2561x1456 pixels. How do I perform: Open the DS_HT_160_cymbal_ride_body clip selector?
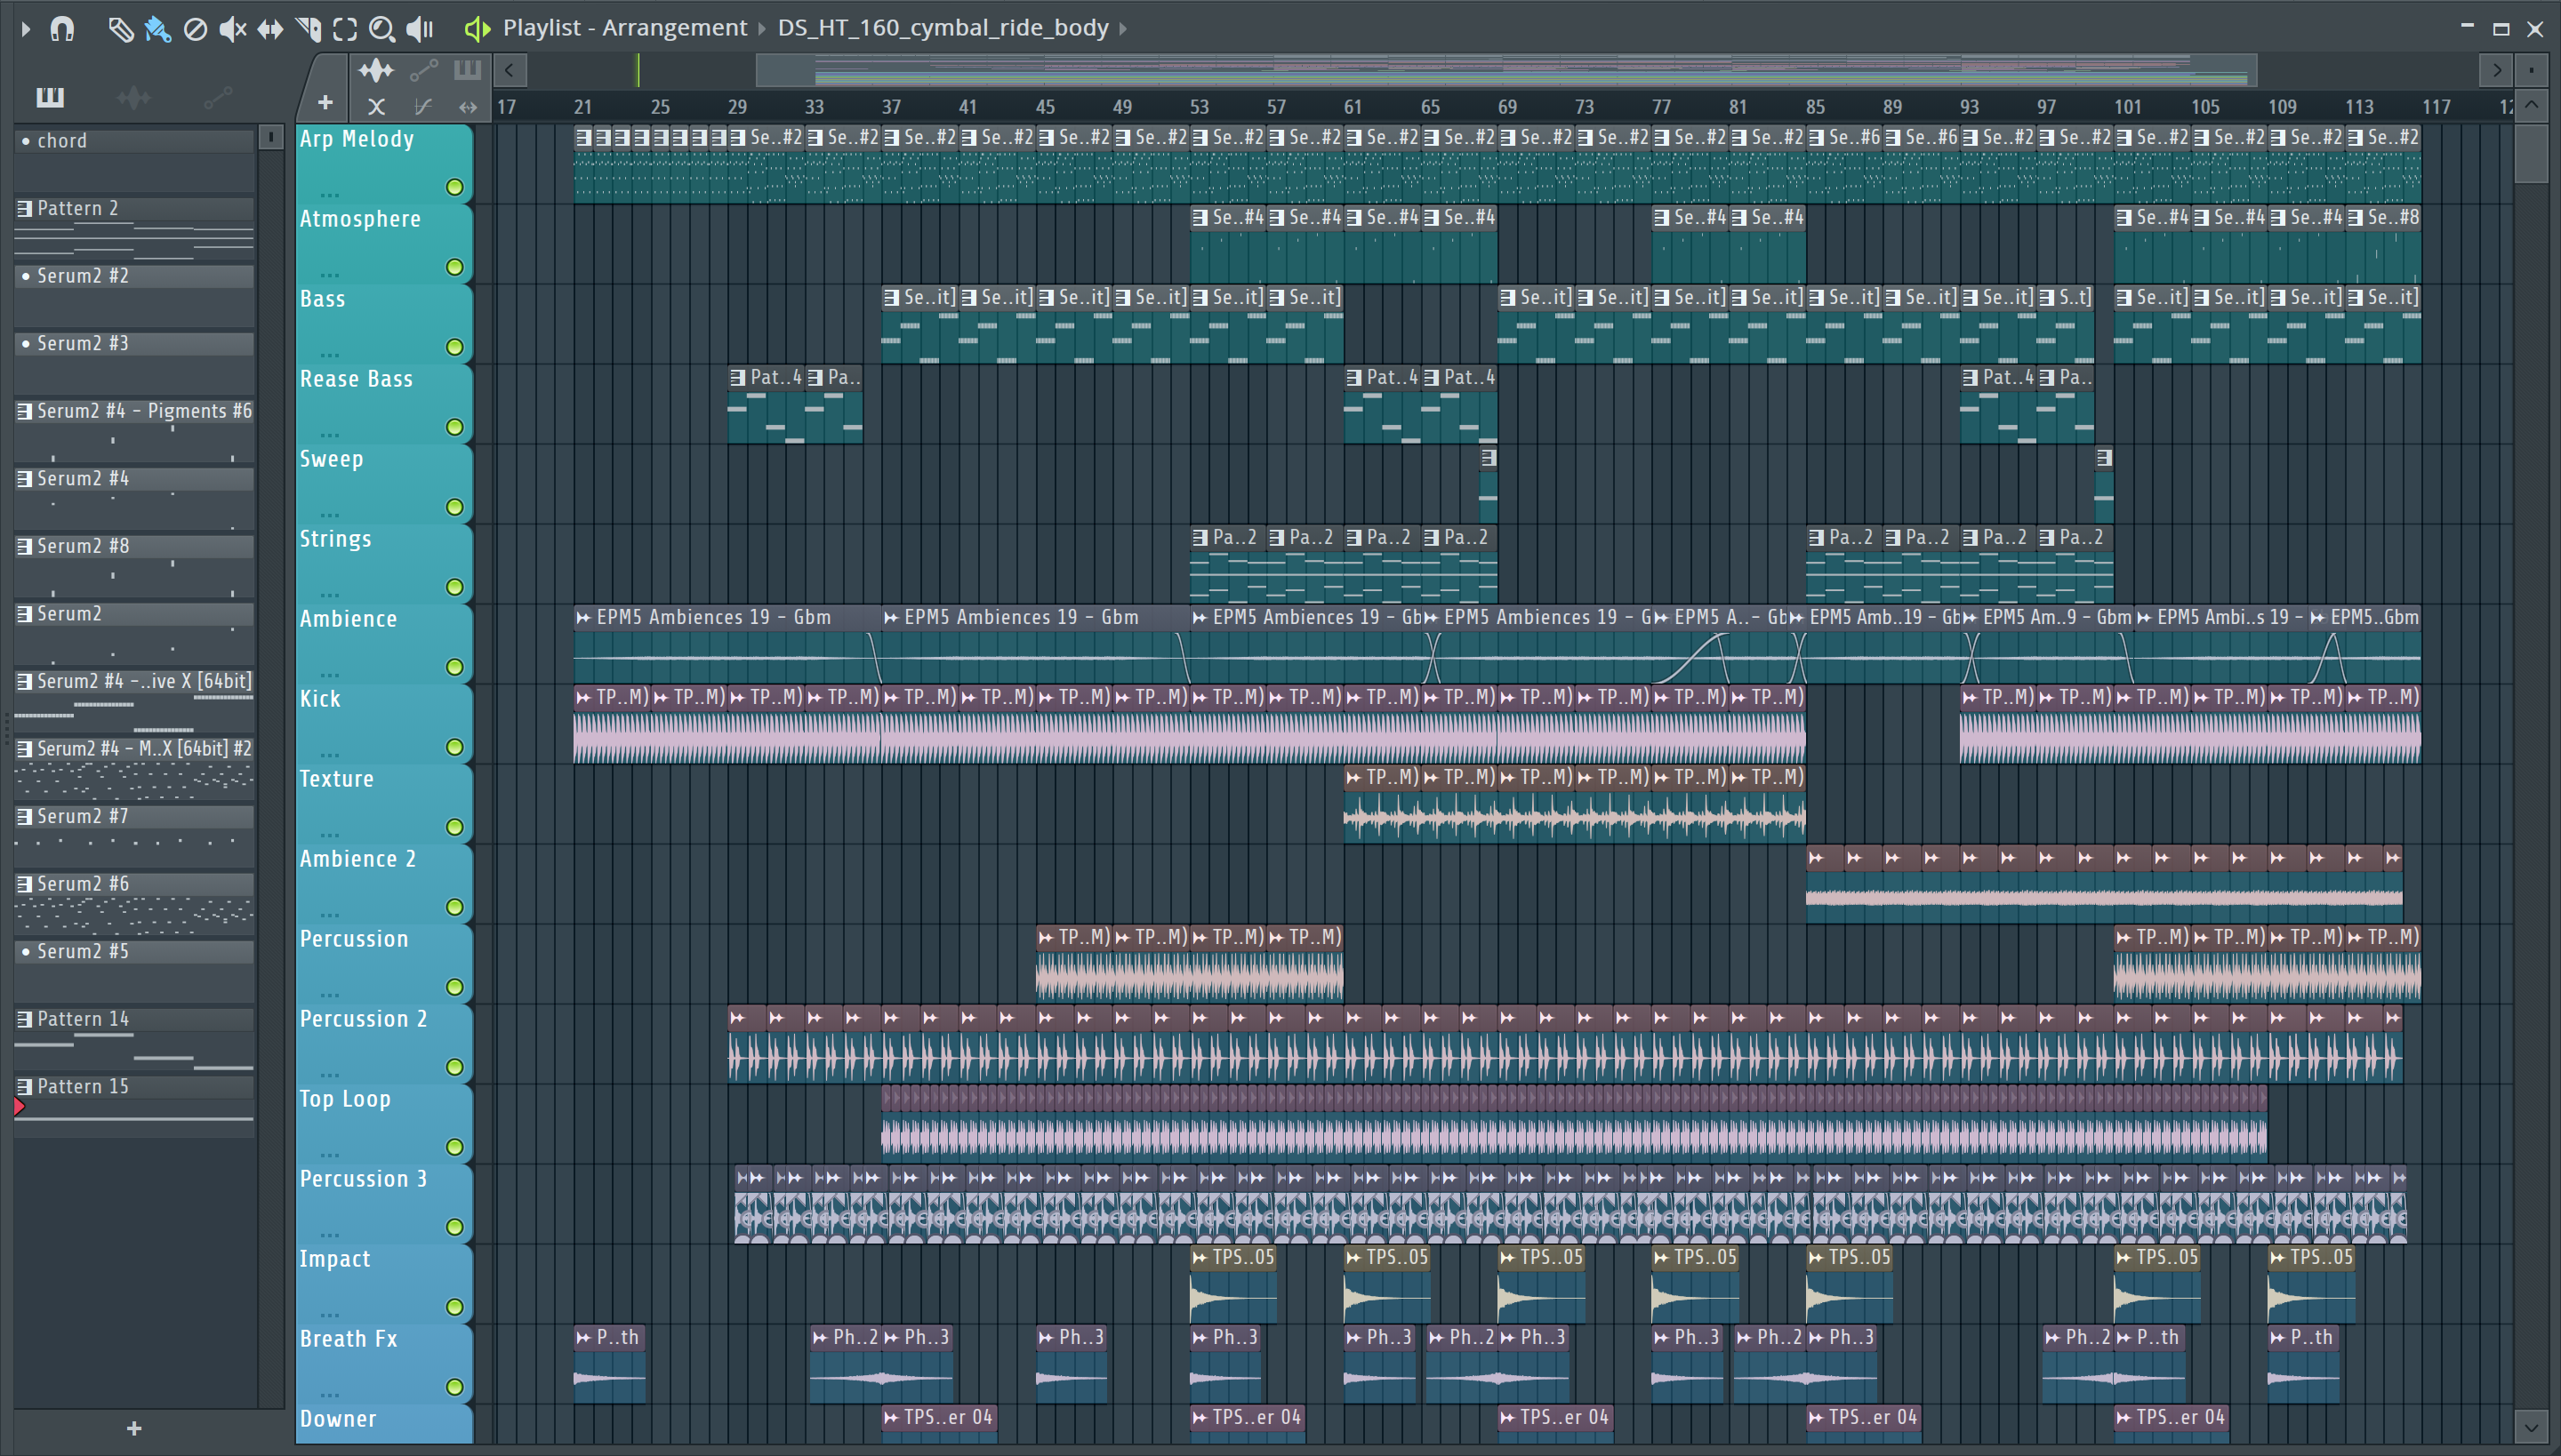point(943,28)
